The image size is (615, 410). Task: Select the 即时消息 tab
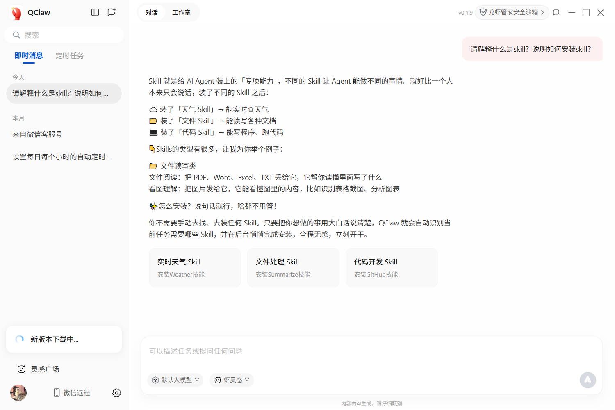(29, 56)
